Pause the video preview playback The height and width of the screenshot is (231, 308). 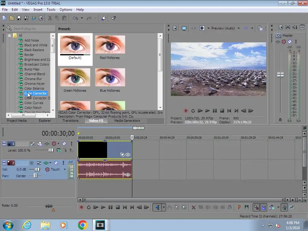click(x=215, y=111)
